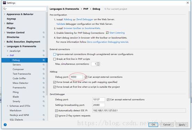Click project-level icon next to Directories

click(x=44, y=37)
